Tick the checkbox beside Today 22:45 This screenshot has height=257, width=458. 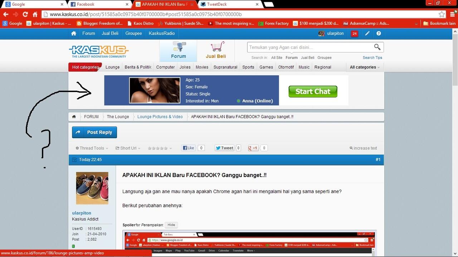(x=74, y=160)
